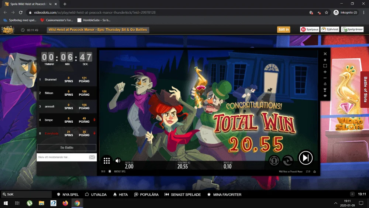369x208 pixels.
Task: Open the Senast Spelade category
Action: tap(183, 195)
